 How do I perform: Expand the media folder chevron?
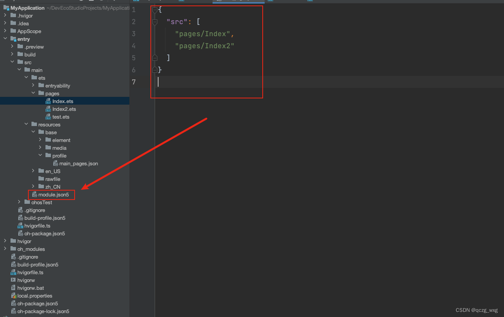tap(40, 148)
